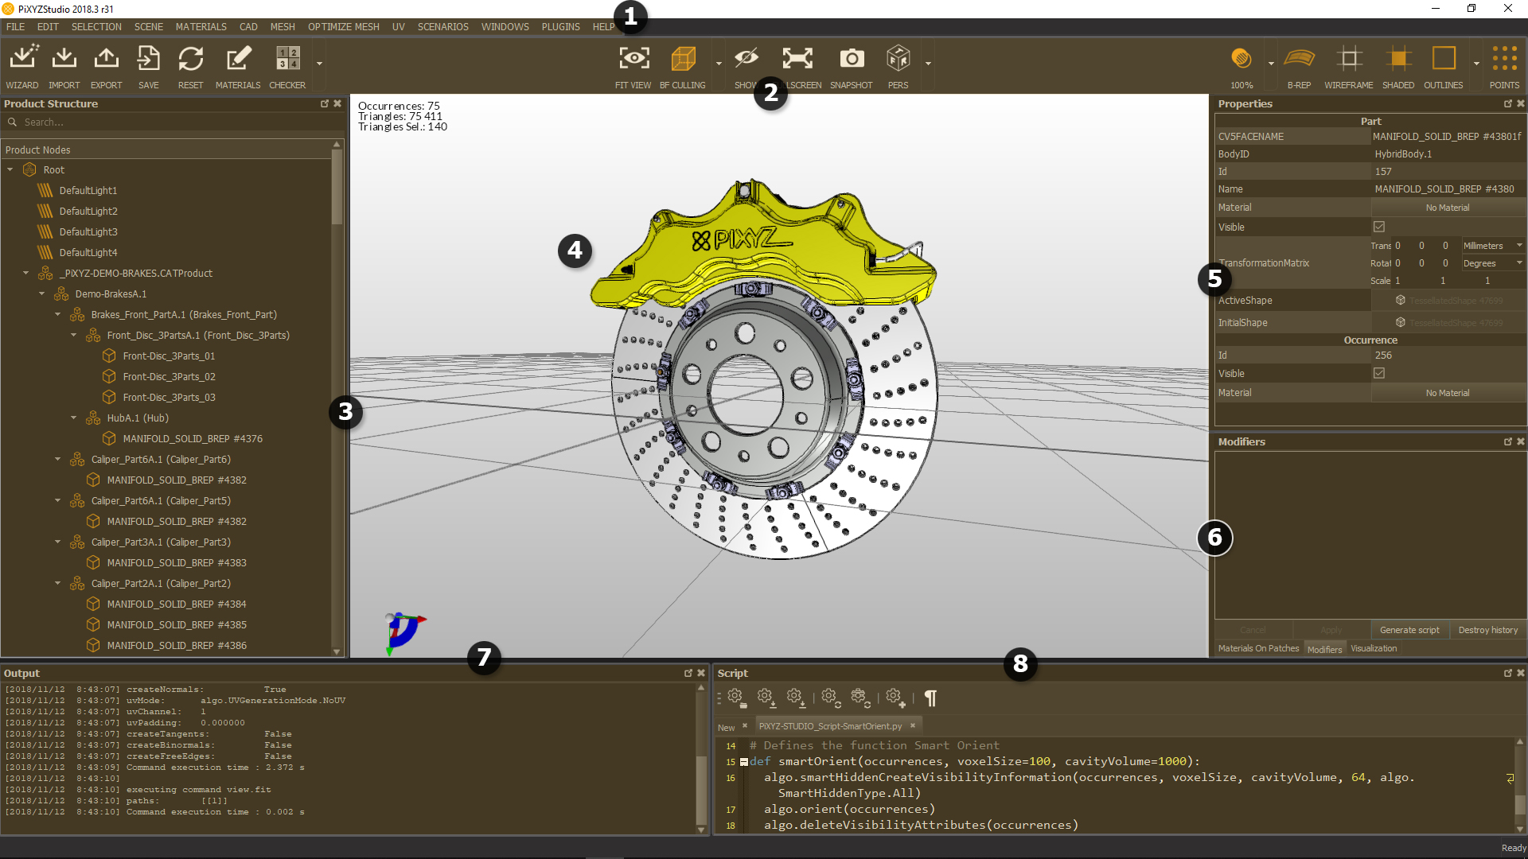
Task: Switch the Pers camera mode icon
Action: [x=898, y=59]
